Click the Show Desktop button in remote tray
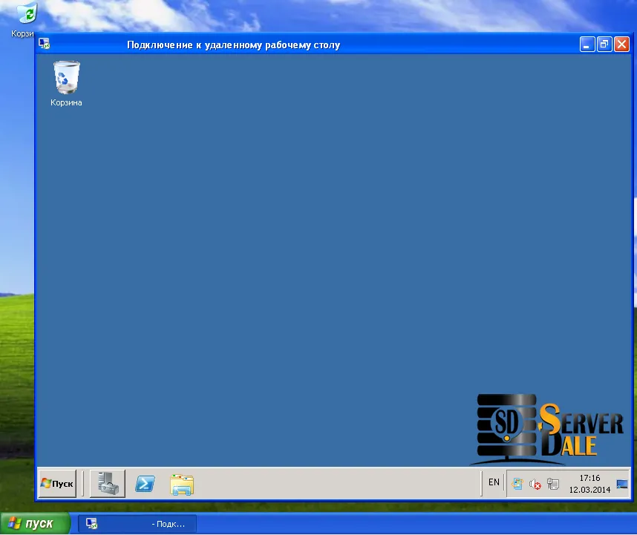Screen dimensions: 637x535 coord(622,484)
